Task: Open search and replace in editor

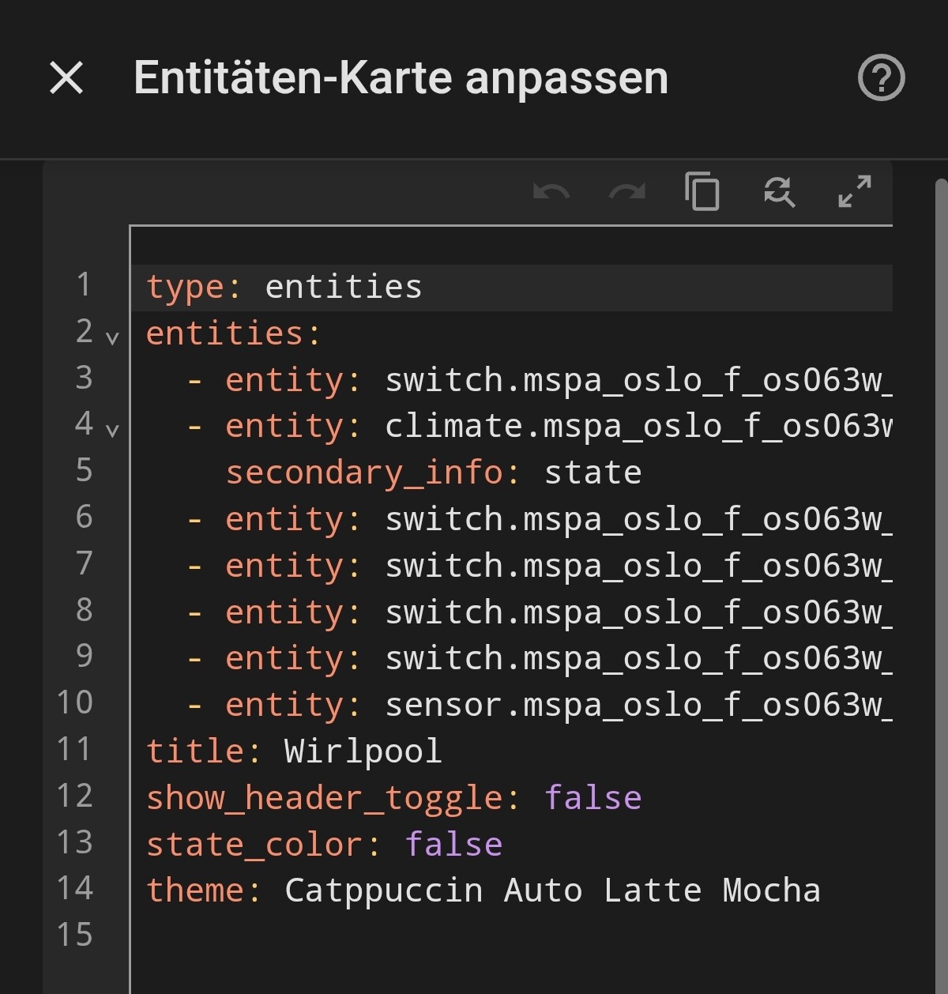Action: 779,192
